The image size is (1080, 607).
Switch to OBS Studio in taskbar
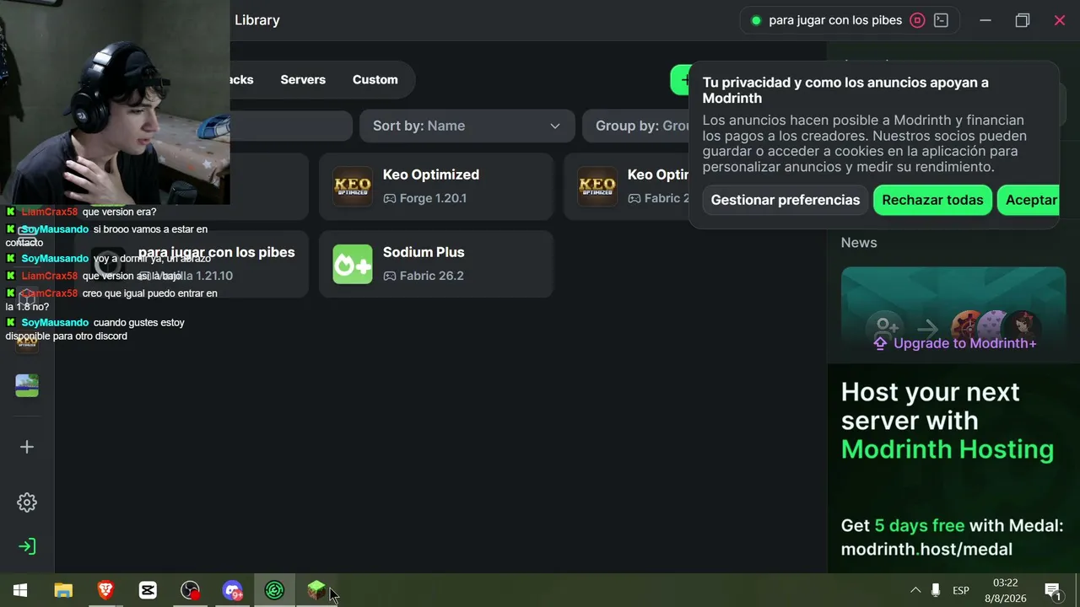pyautogui.click(x=190, y=590)
